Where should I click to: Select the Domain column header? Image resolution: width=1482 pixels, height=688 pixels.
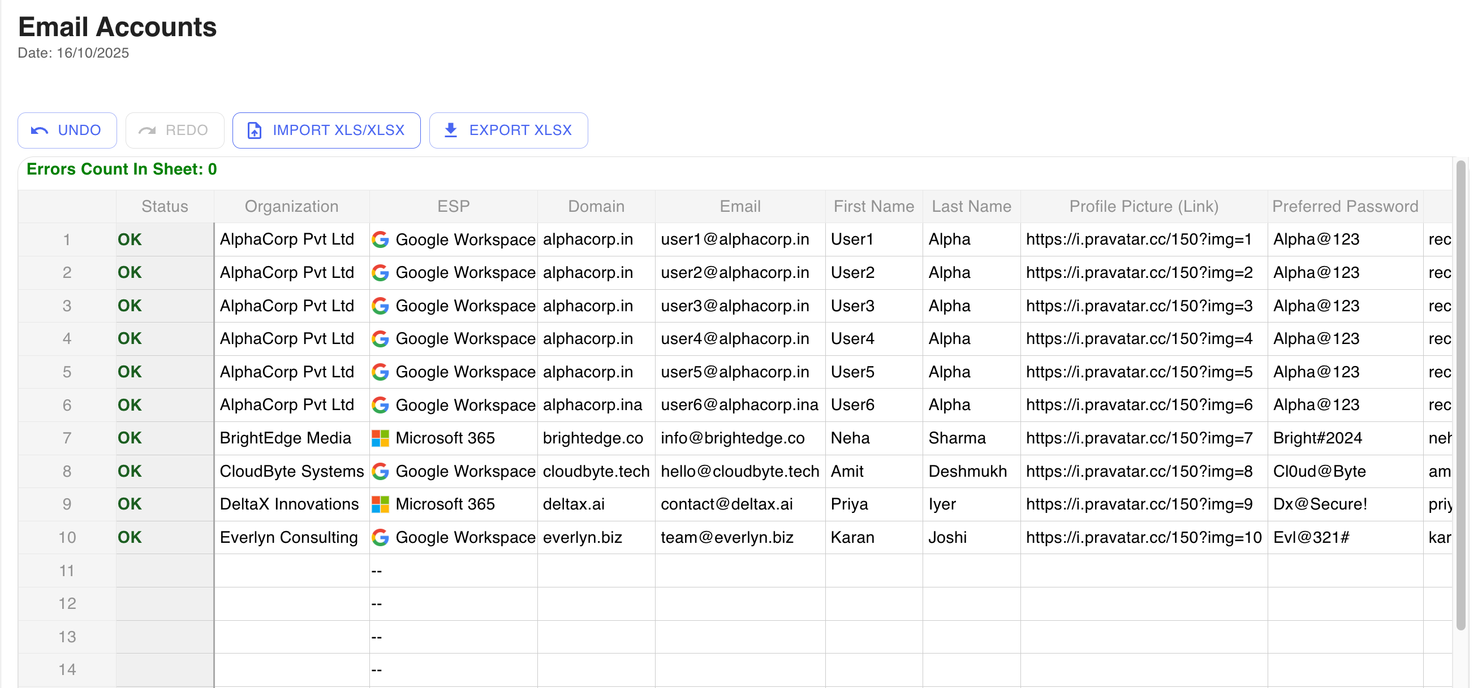pos(596,207)
